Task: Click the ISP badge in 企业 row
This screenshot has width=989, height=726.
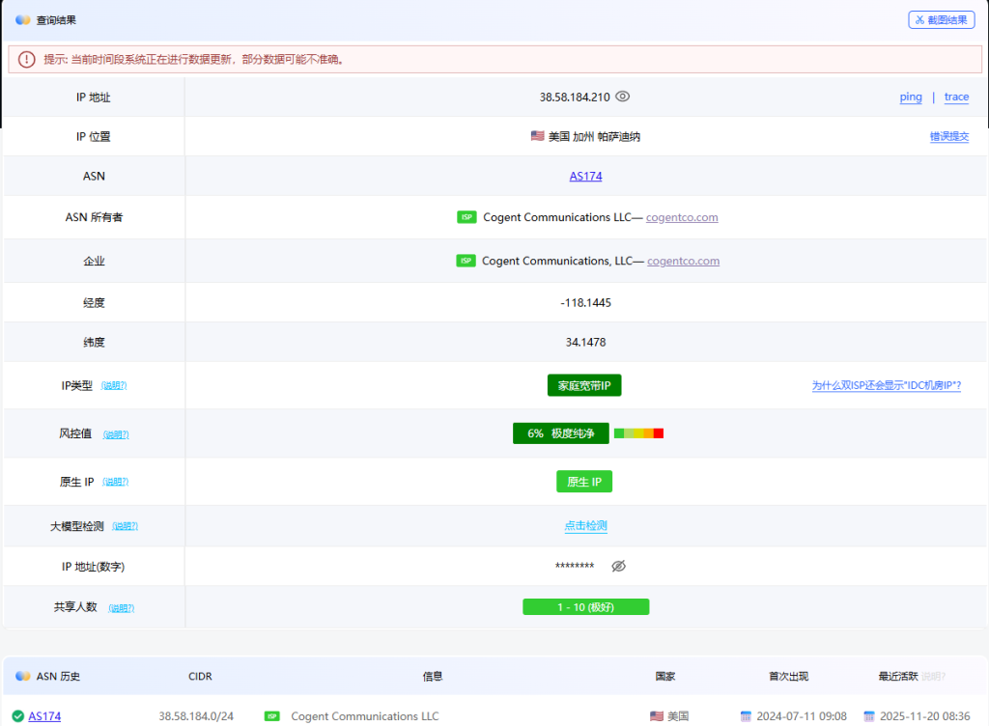Action: [466, 261]
